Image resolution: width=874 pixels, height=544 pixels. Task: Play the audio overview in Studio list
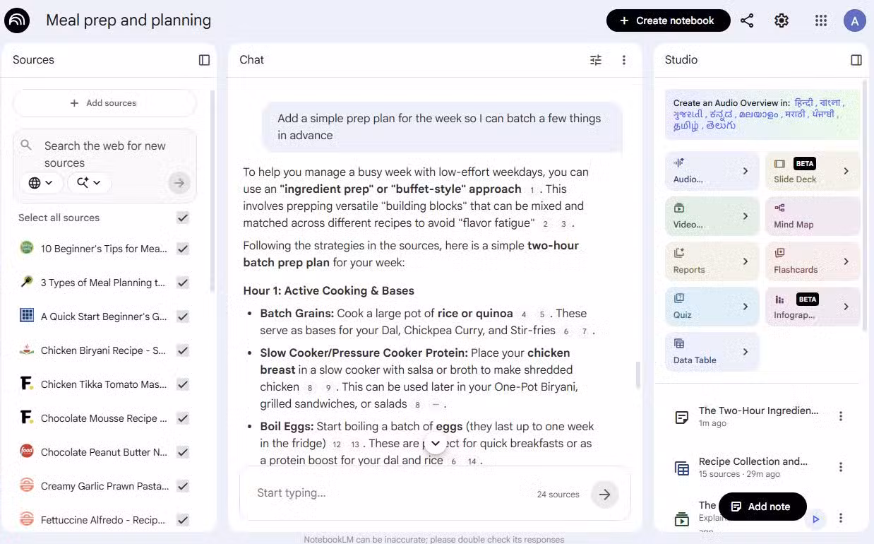click(815, 519)
